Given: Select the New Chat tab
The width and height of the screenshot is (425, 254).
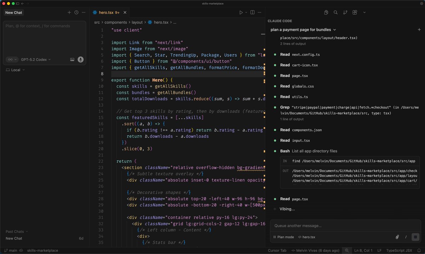Looking at the screenshot, I should (x=14, y=12).
